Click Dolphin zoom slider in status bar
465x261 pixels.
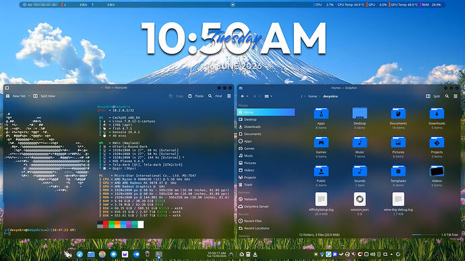point(425,235)
